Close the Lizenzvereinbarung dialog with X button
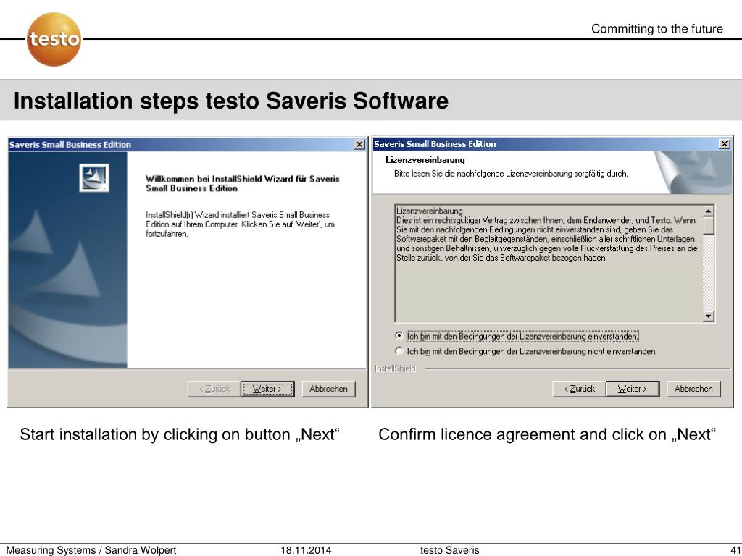The image size is (742, 556). pos(725,144)
